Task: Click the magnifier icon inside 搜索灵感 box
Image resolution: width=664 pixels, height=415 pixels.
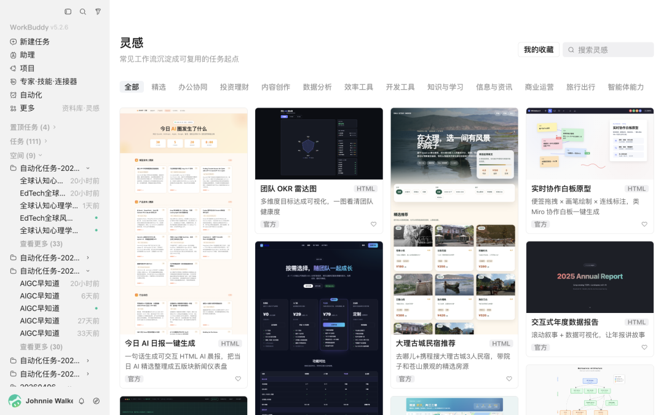Action: [x=571, y=50]
